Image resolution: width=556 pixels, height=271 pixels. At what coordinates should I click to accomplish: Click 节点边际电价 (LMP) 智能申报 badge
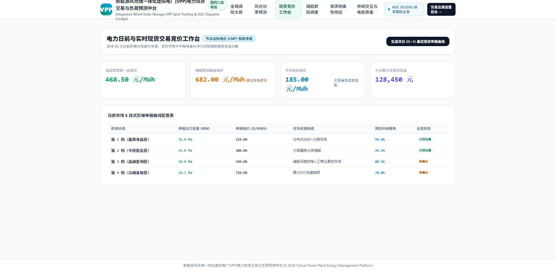pyautogui.click(x=229, y=39)
